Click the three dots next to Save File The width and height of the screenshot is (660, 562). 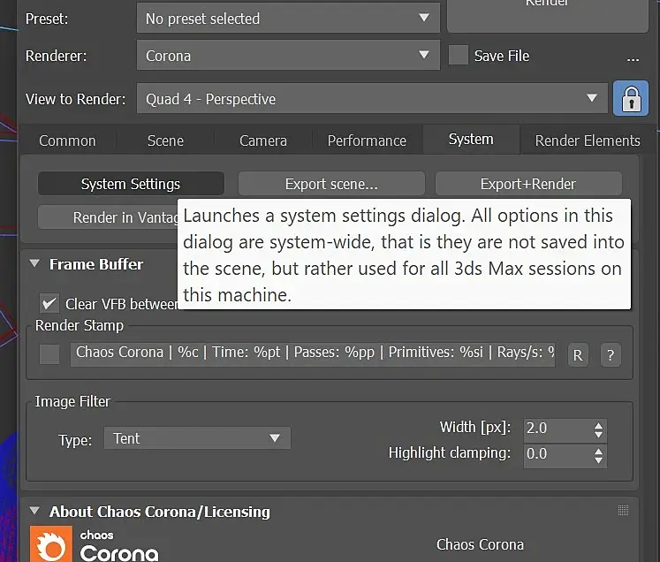(x=633, y=58)
